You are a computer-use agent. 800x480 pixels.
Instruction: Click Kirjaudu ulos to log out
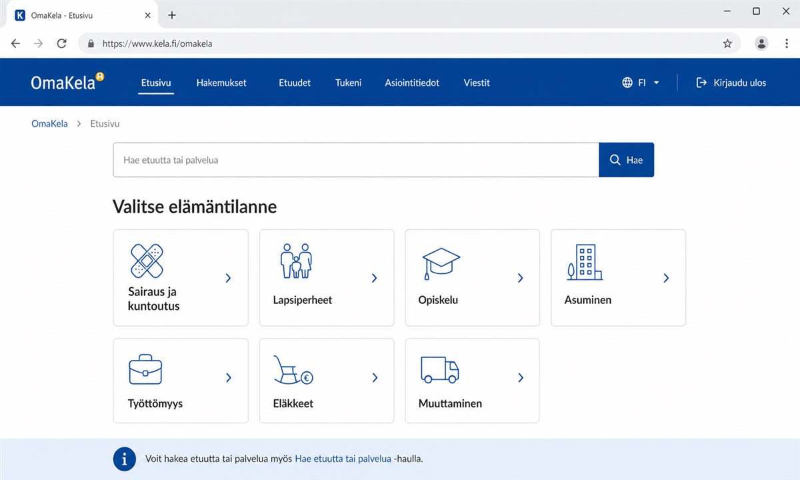tap(731, 83)
